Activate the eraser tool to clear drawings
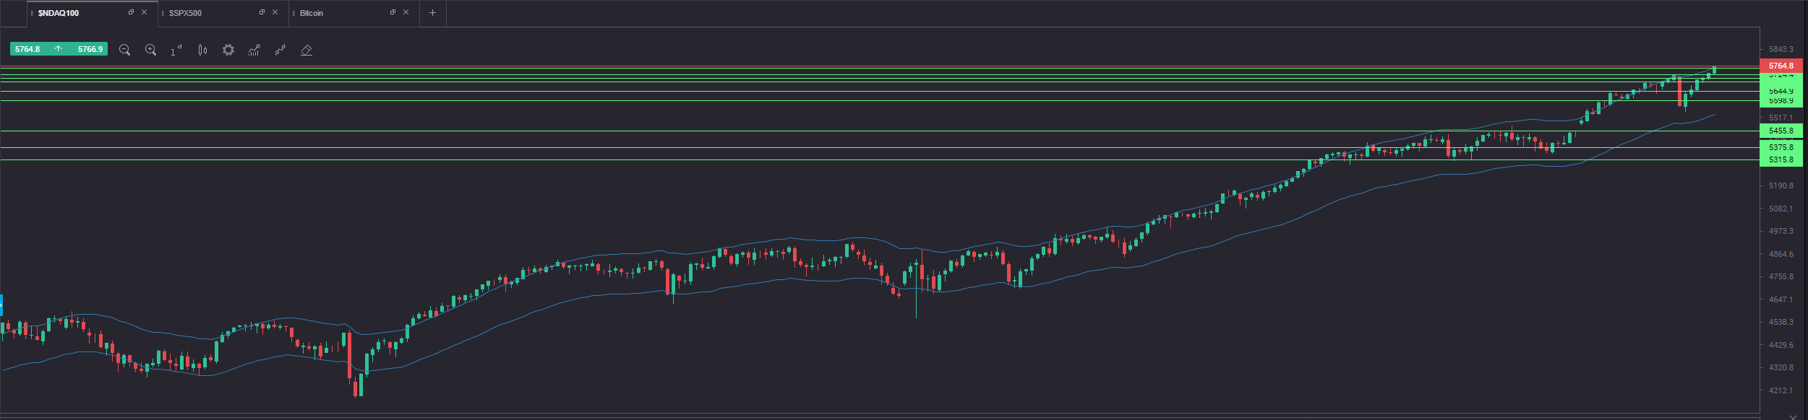Image resolution: width=1808 pixels, height=420 pixels. [x=307, y=50]
